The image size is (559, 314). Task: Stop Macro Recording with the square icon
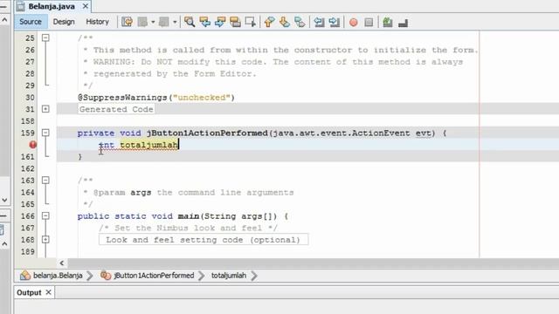point(369,23)
